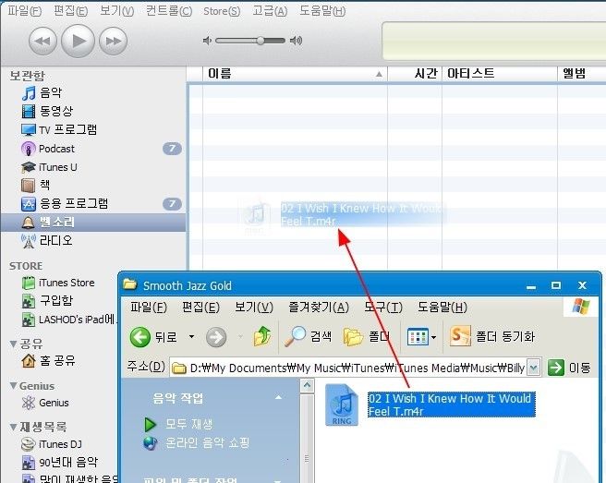Open 보기(V) menu in Smooth Jazz Gold window
Viewport: 606px width, 483px height.
coord(254,308)
